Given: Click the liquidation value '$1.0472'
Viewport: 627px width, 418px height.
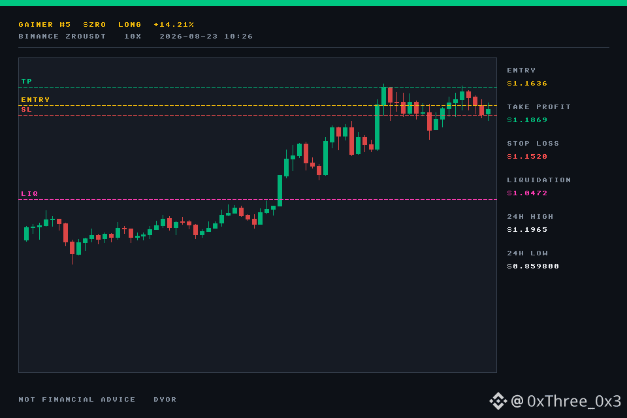Looking at the screenshot, I should click(527, 193).
